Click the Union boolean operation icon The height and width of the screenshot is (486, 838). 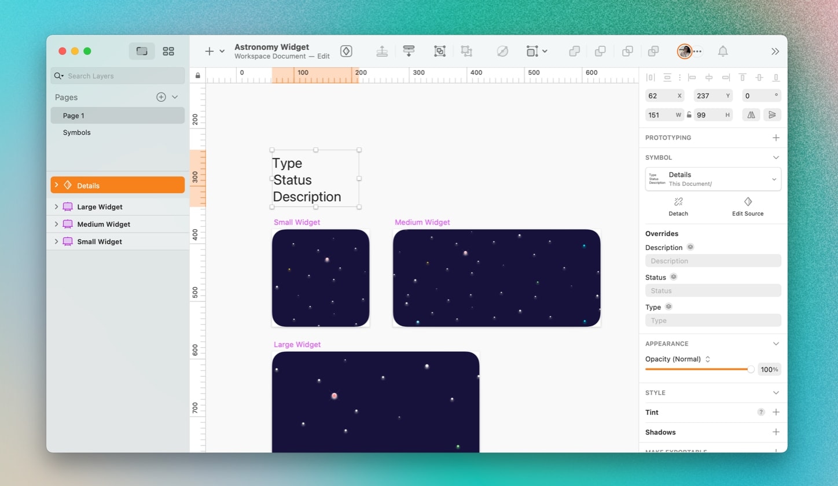pos(575,51)
